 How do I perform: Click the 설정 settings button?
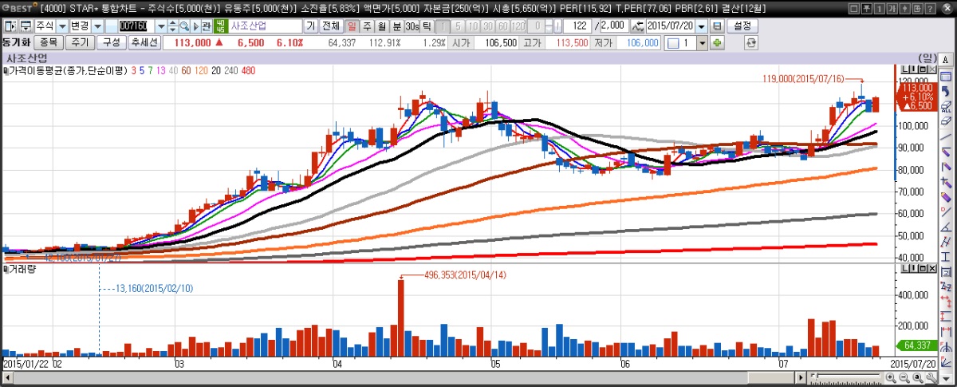pyautogui.click(x=742, y=26)
